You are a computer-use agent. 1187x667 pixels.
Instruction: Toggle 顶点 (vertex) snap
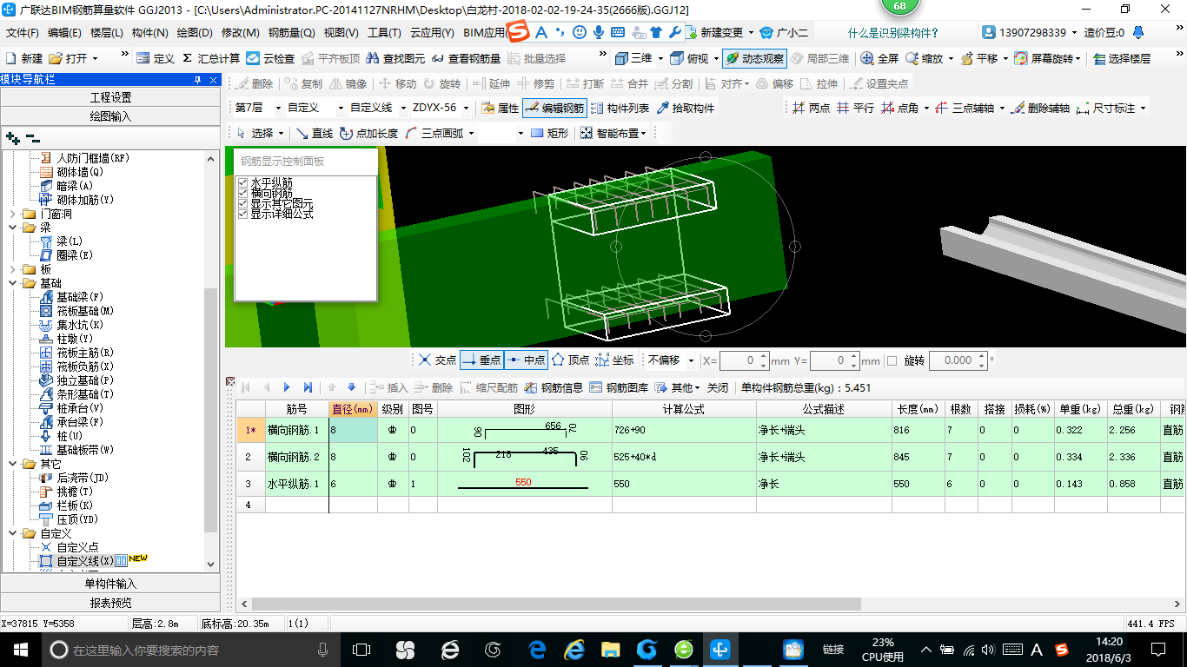[570, 360]
